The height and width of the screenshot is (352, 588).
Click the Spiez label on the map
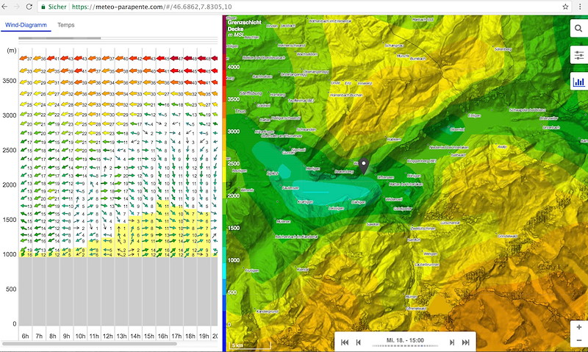[273, 173]
